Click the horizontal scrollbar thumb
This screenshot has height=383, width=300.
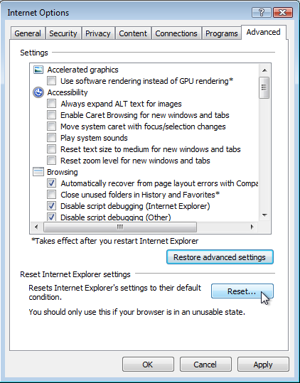tap(119, 227)
